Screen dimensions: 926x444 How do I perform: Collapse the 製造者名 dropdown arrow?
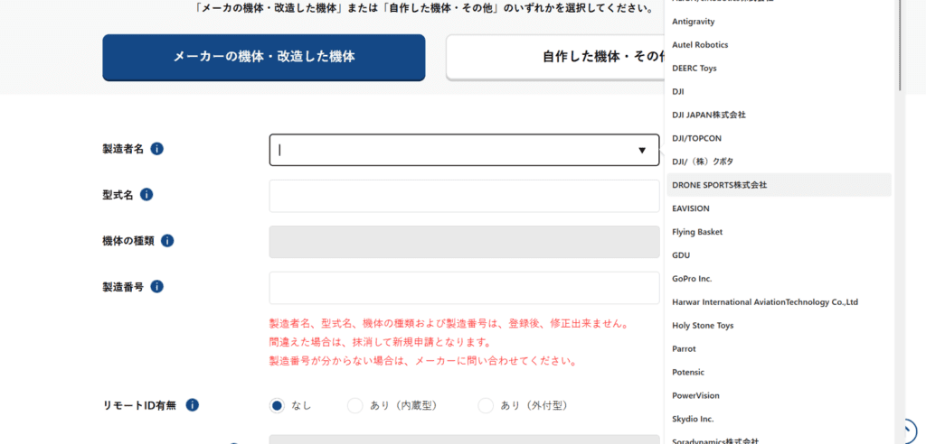642,151
